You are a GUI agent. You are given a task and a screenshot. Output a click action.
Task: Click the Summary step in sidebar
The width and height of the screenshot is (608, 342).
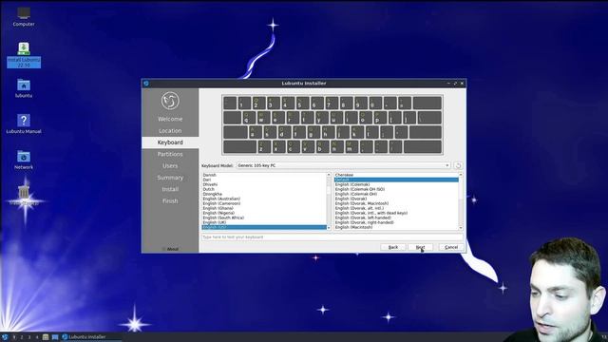tap(170, 178)
